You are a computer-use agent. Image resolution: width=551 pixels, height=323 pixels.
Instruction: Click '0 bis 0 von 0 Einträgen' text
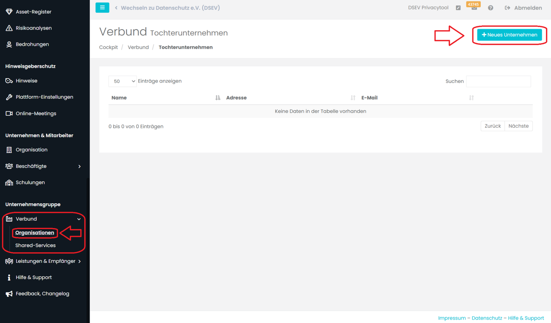(x=136, y=127)
